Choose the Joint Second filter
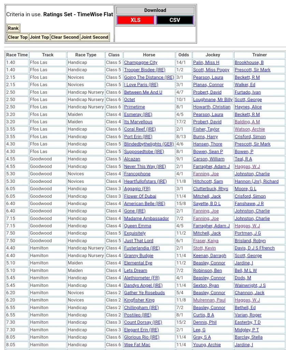 click(x=95, y=37)
